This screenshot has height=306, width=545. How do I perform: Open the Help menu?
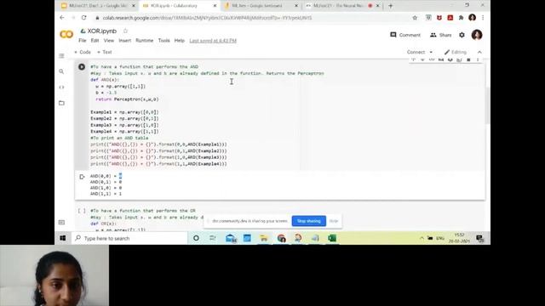pos(180,41)
